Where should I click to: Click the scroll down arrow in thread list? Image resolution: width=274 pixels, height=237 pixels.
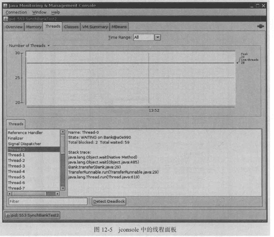click(x=63, y=188)
